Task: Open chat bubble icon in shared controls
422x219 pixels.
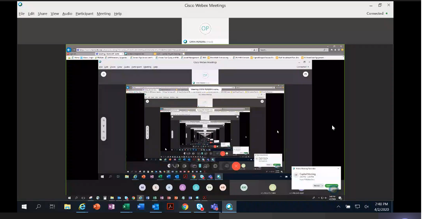Action: point(215,166)
